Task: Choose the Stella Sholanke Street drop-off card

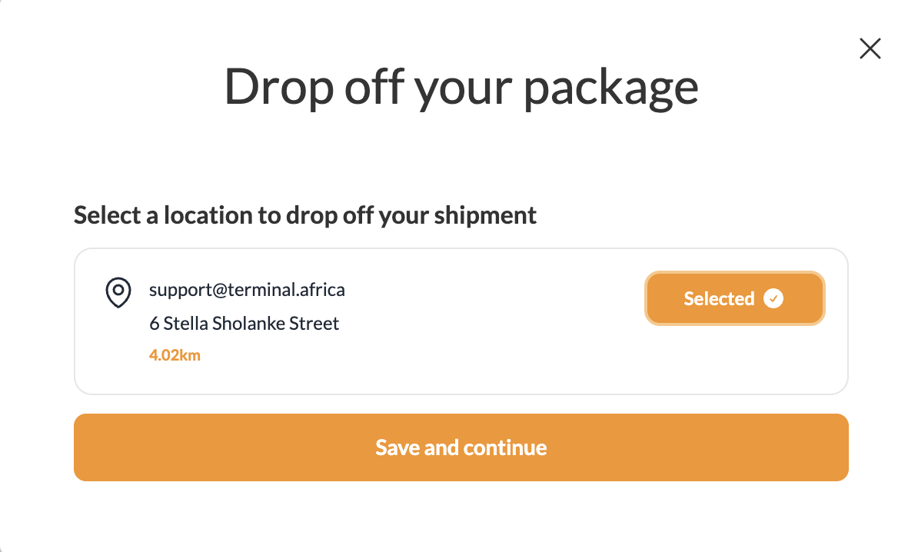Action: 461,321
